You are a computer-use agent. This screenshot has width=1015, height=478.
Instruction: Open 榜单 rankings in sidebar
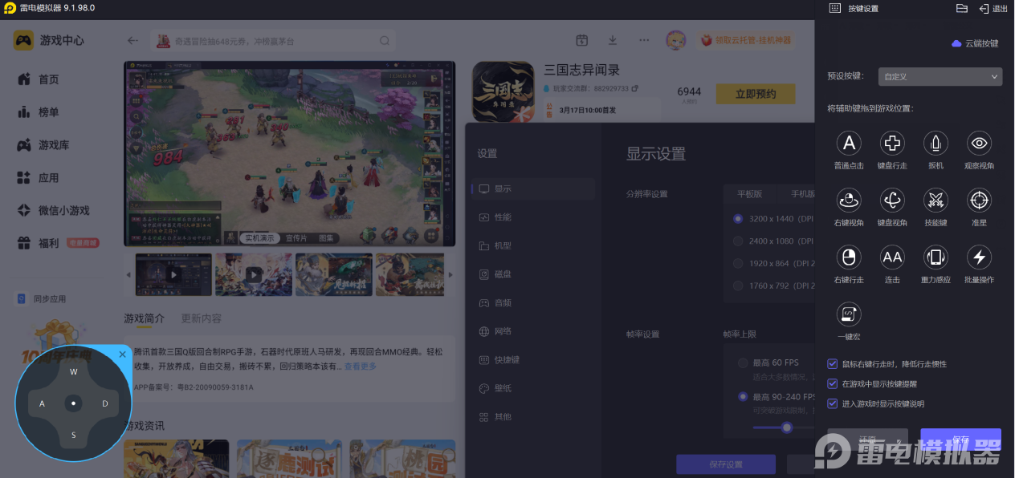tap(39, 112)
